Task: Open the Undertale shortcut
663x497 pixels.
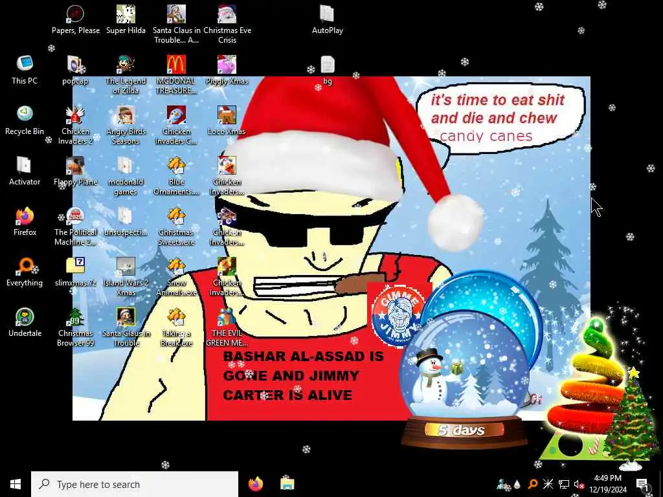Action: pos(25,321)
